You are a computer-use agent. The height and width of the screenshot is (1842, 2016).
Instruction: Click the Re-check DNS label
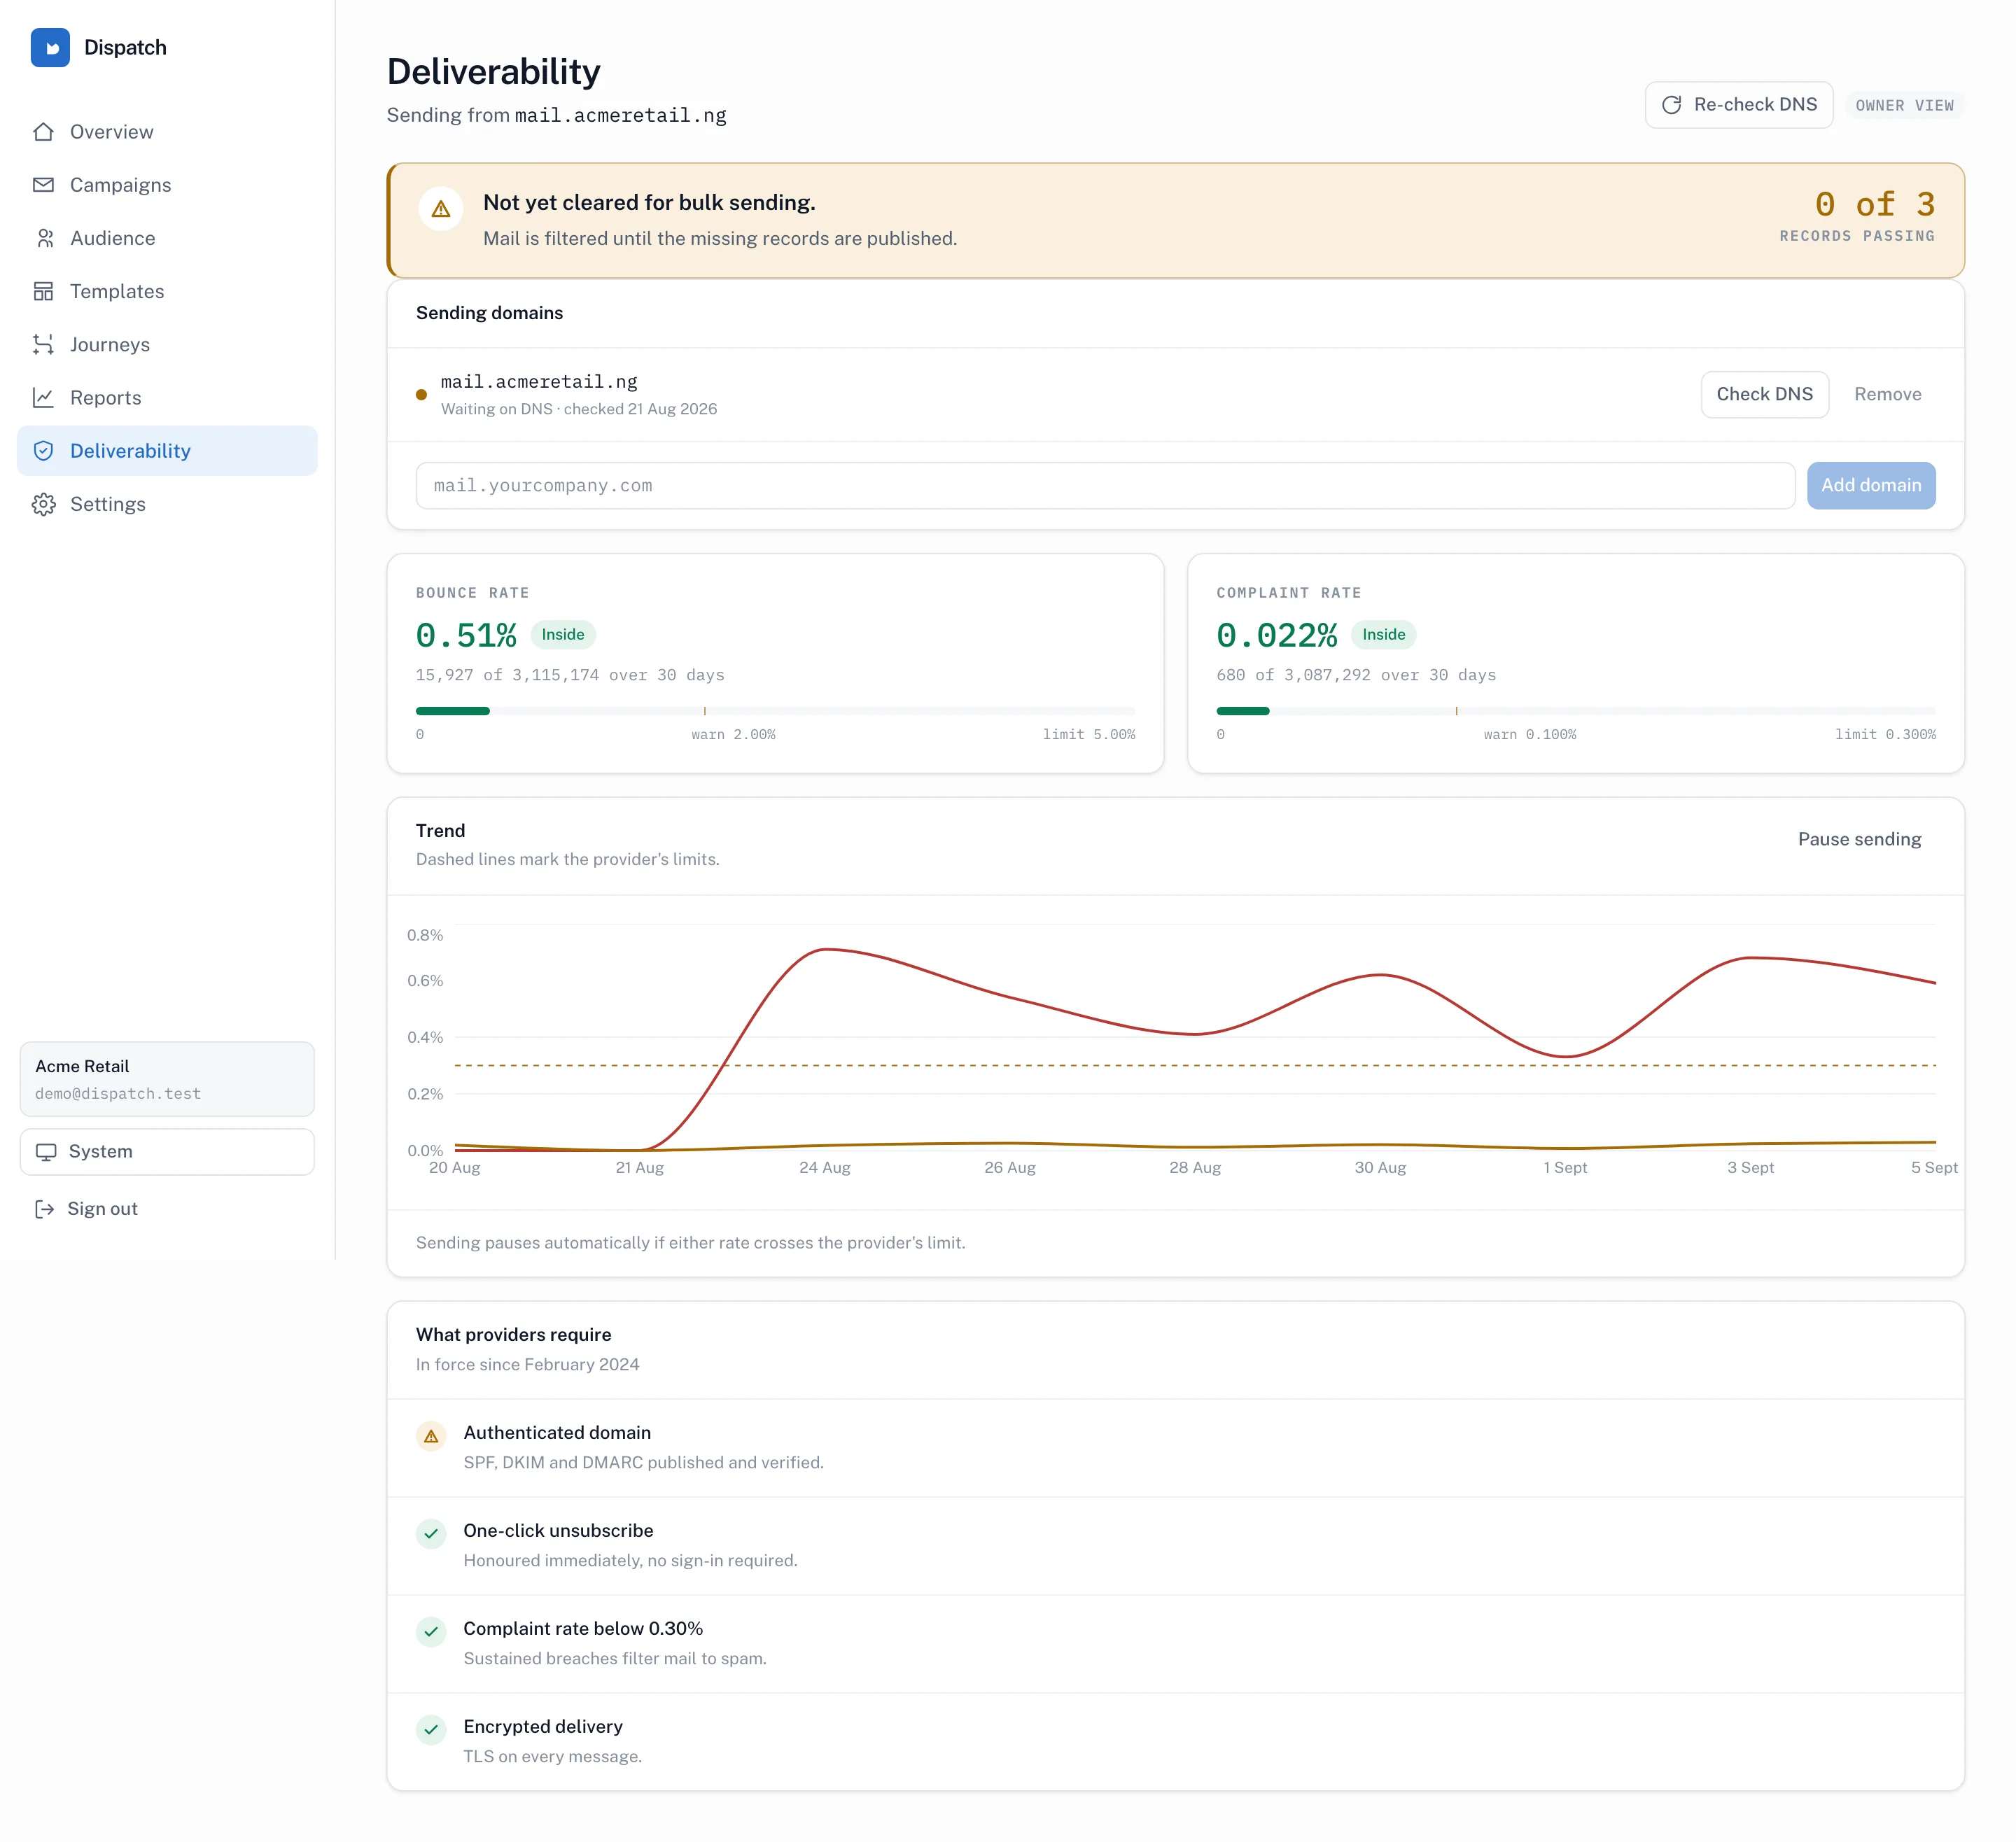click(x=1755, y=105)
